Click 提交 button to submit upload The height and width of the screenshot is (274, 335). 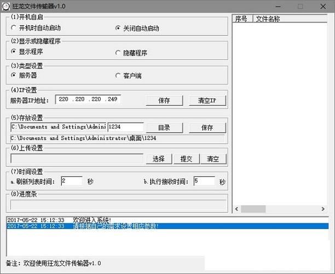(186, 159)
